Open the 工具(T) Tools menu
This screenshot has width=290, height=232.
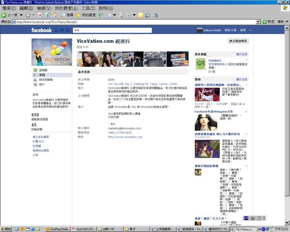[88, 8]
